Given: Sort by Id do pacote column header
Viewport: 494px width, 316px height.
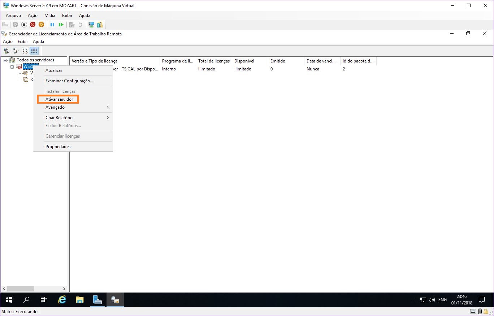Looking at the screenshot, I should pos(358,61).
